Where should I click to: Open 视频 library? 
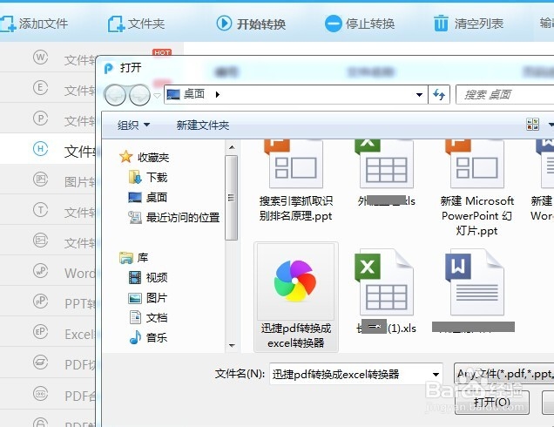148,277
